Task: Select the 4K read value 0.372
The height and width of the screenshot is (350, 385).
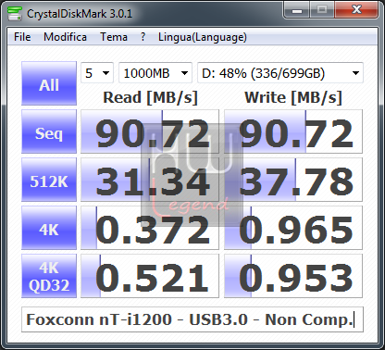Action: 150,228
